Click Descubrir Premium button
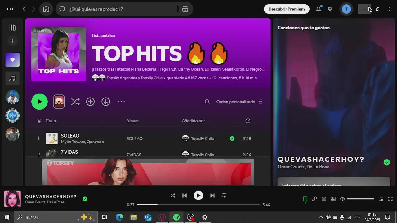Viewport: 397px width, 223px height. coord(287,9)
